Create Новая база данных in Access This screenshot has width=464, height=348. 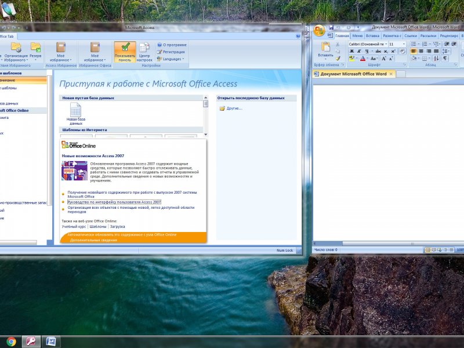point(76,114)
